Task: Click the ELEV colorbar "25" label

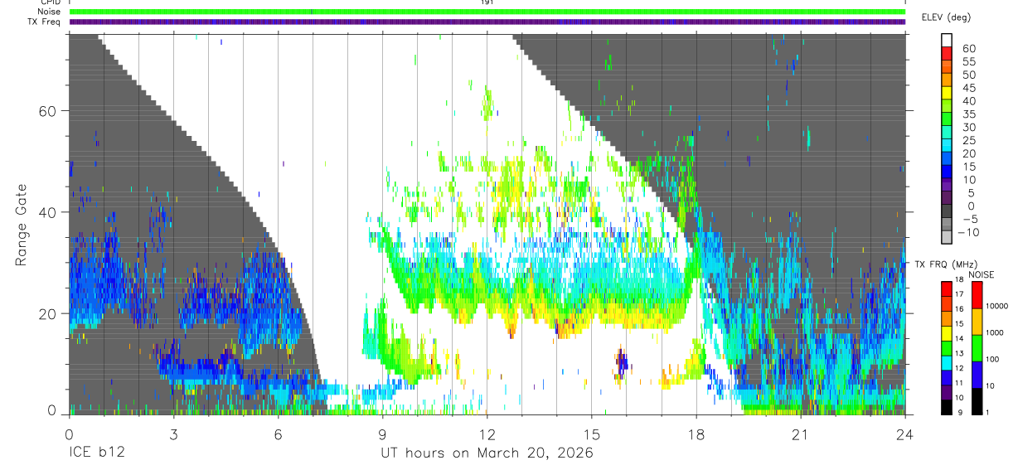Action: pyautogui.click(x=969, y=141)
